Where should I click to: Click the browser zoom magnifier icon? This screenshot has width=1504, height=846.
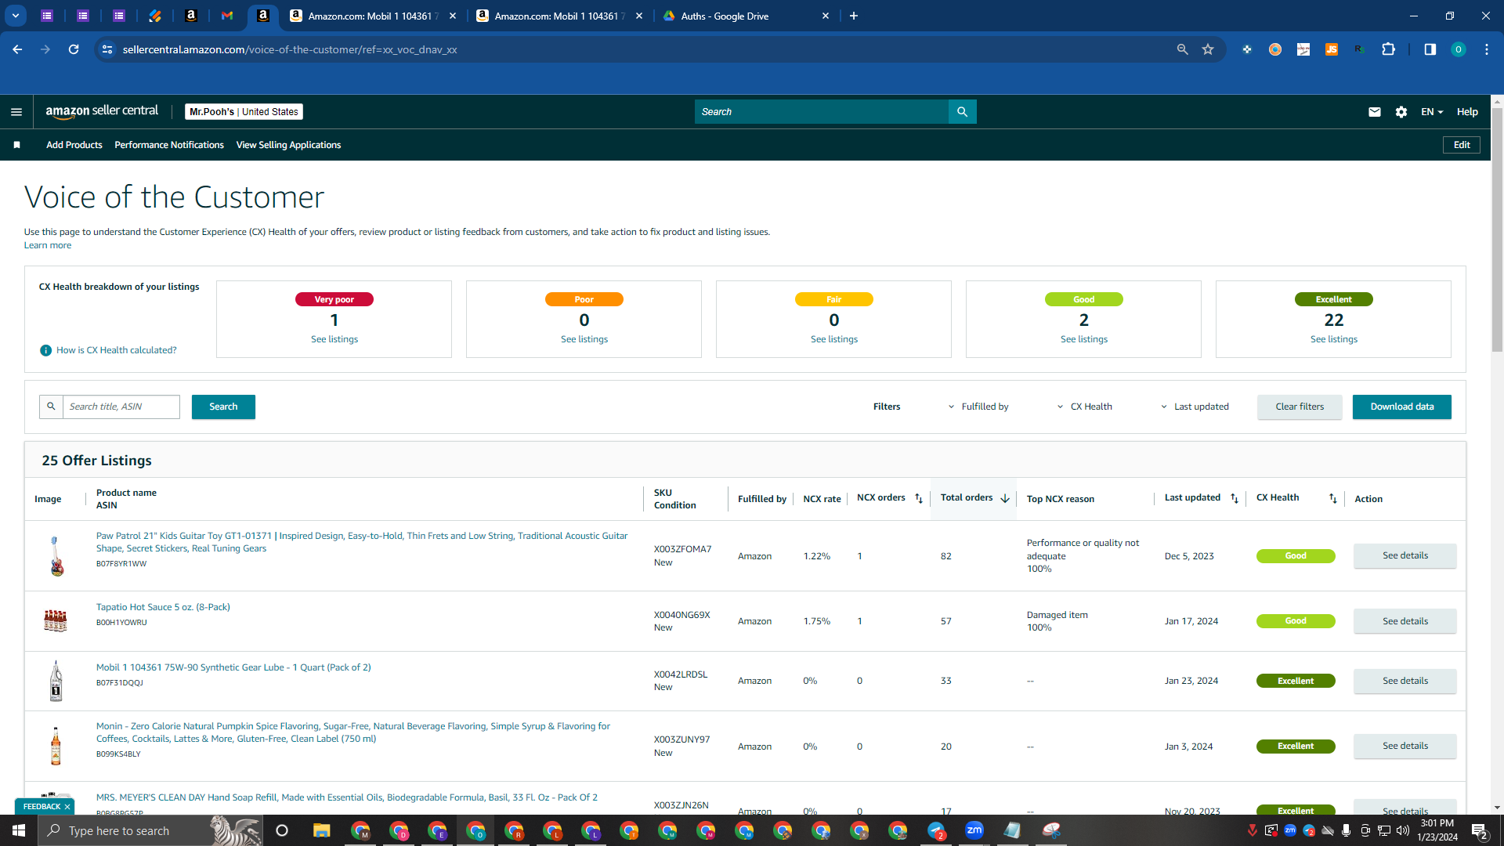tap(1182, 49)
